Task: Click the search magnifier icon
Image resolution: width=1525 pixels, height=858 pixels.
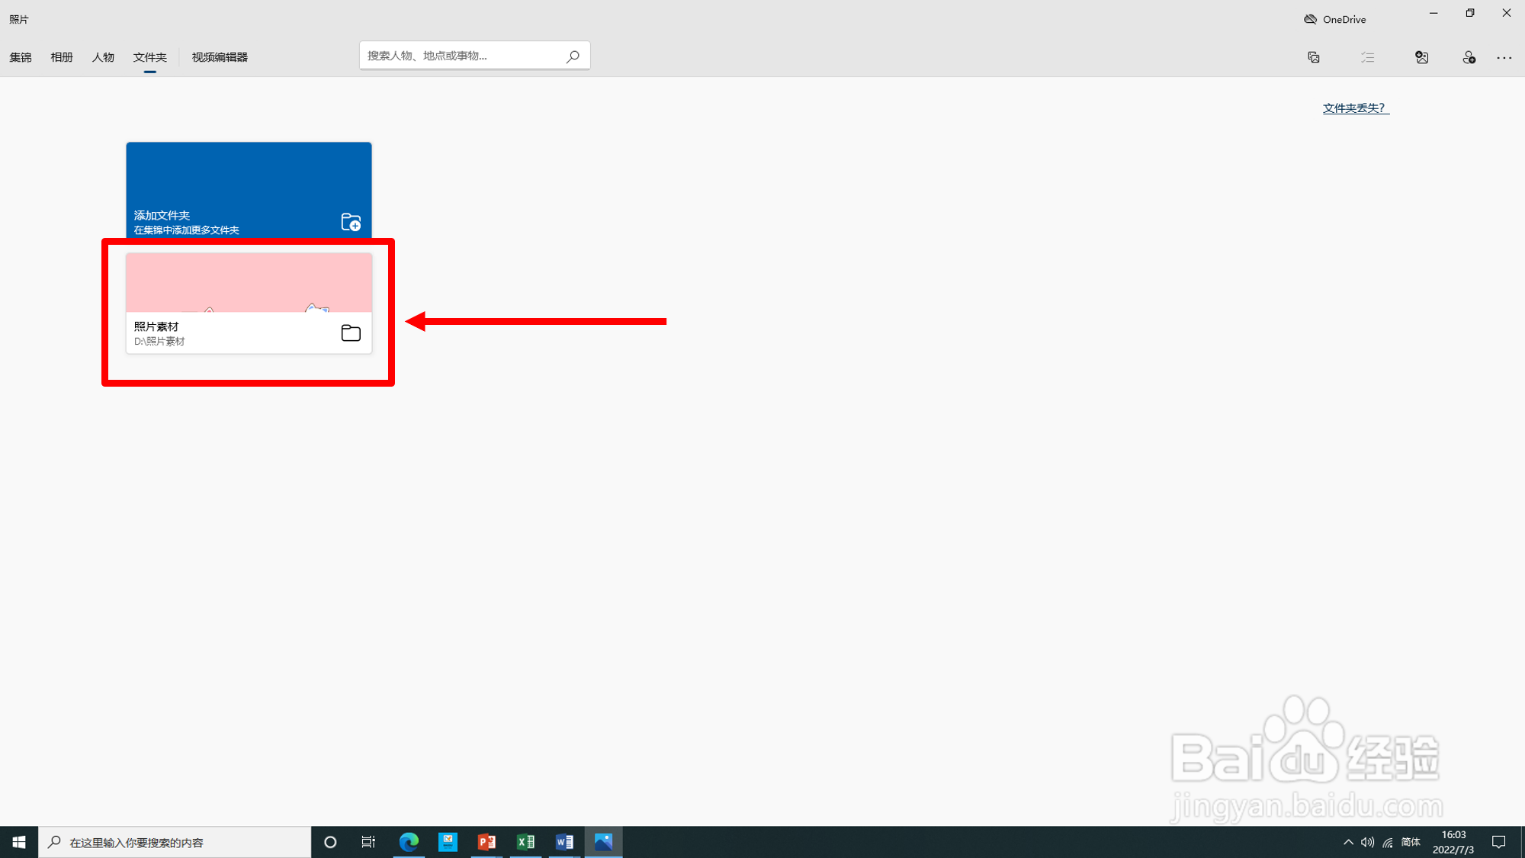Action: tap(573, 56)
